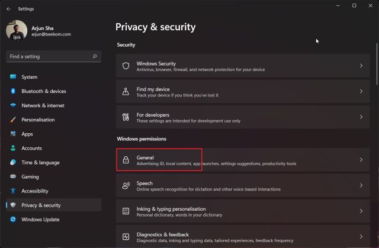This screenshot has height=248, width=379.
Task: Click the Windows permissions section heading
Action: (x=142, y=139)
